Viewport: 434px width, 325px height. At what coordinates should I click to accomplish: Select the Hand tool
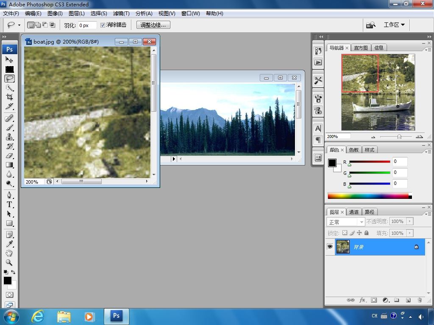click(9, 253)
